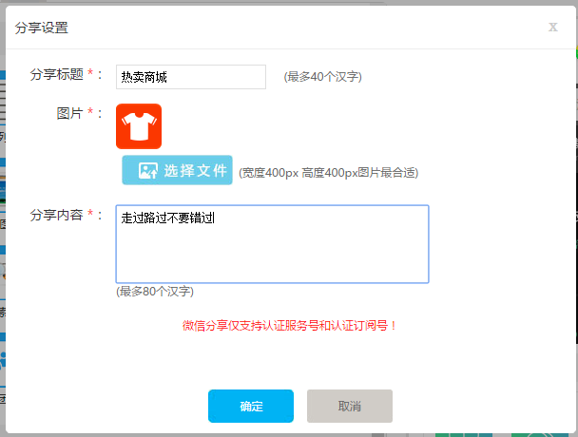
Task: Click the red asterisk beside 分享内容
Action: 91,215
